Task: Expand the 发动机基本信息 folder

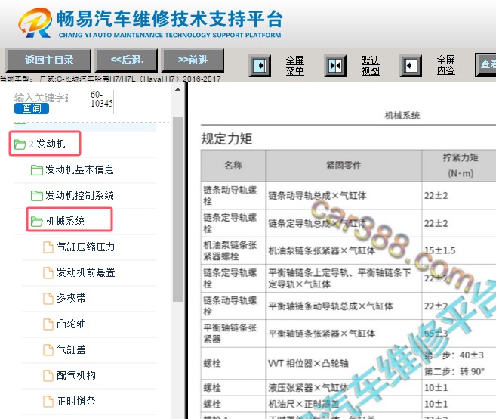Action: pyautogui.click(x=79, y=169)
